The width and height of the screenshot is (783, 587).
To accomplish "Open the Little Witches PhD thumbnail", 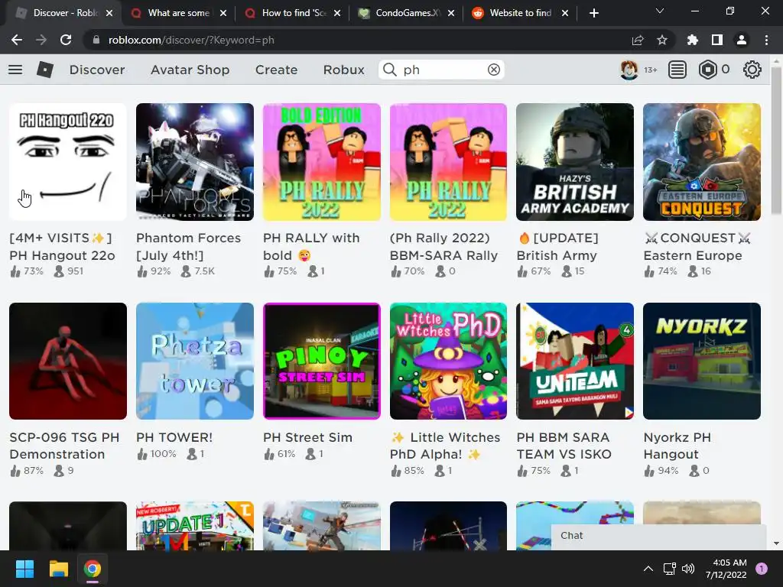I will (x=448, y=361).
